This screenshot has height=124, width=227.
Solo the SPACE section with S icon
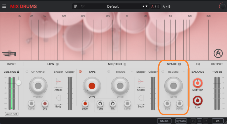point(180,64)
